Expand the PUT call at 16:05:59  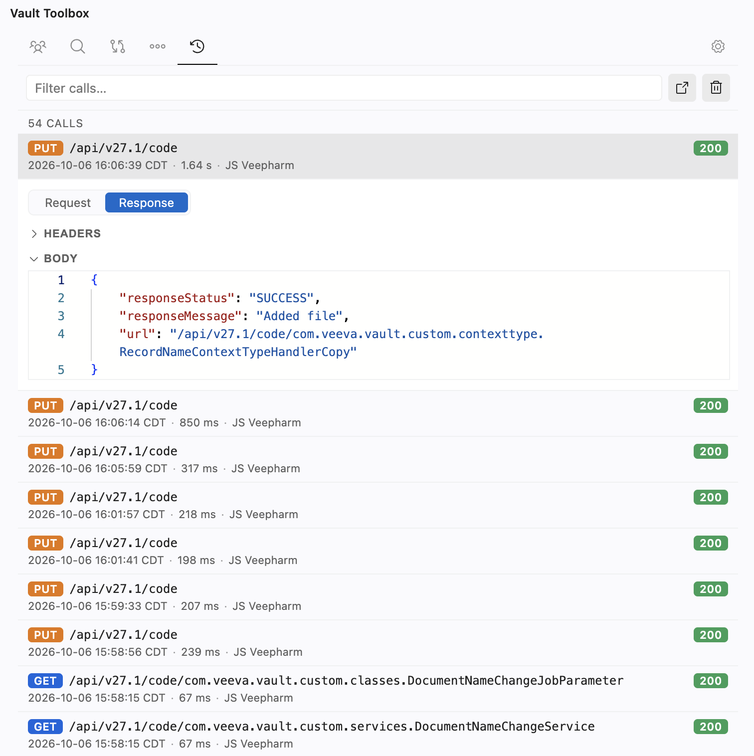click(x=378, y=459)
